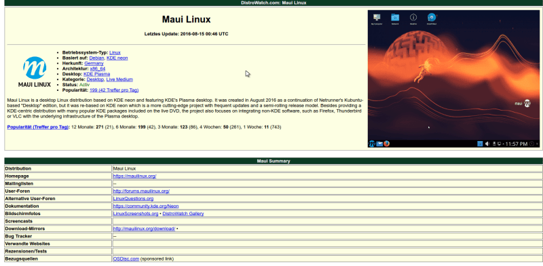
Task: Open bold Popularität (Treffer pro Tag) link
Action: (x=38, y=127)
